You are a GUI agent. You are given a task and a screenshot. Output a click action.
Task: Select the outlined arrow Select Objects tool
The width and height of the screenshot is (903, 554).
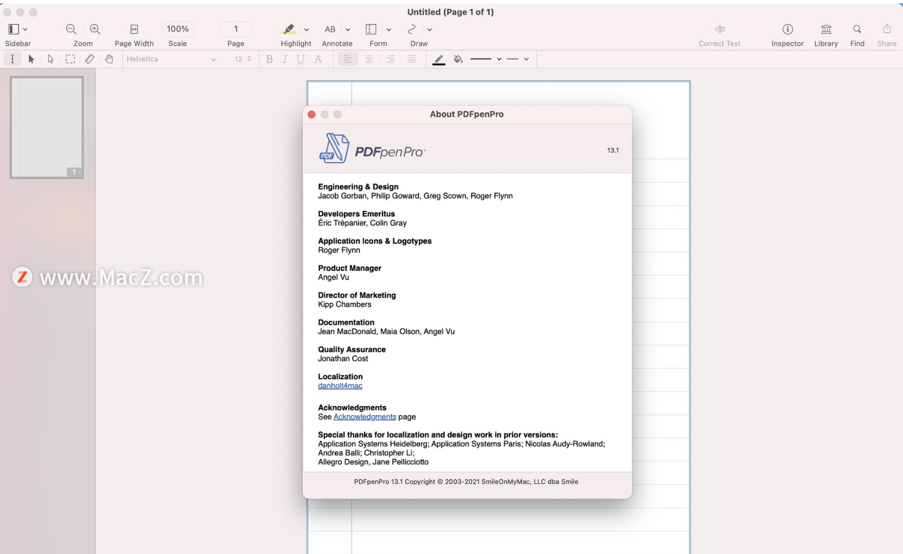[50, 59]
